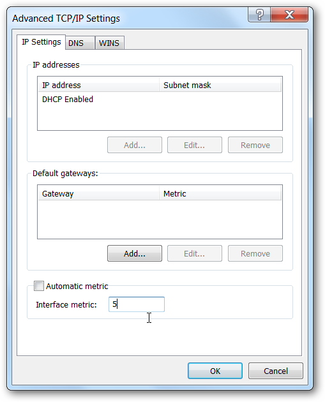Add a default gateway
Image resolution: width=325 pixels, height=402 pixels.
pos(135,253)
